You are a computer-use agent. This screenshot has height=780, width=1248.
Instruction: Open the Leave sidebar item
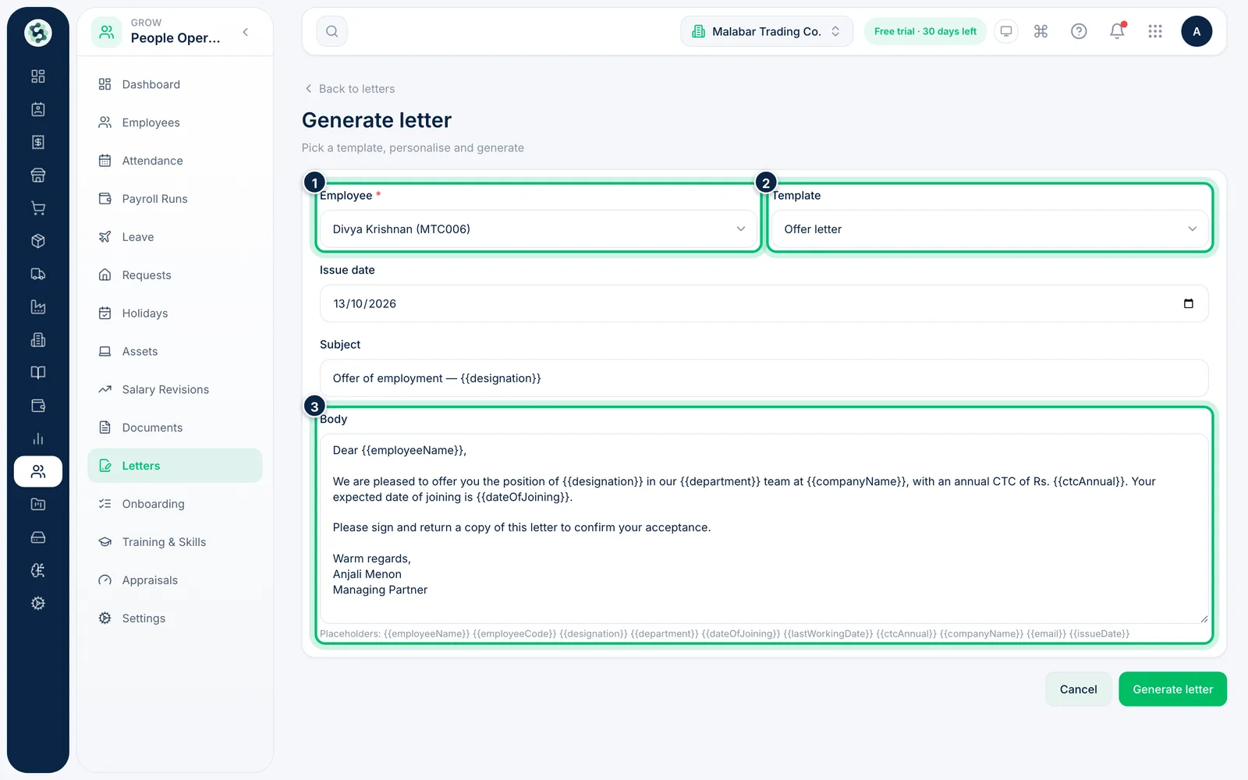(x=175, y=237)
